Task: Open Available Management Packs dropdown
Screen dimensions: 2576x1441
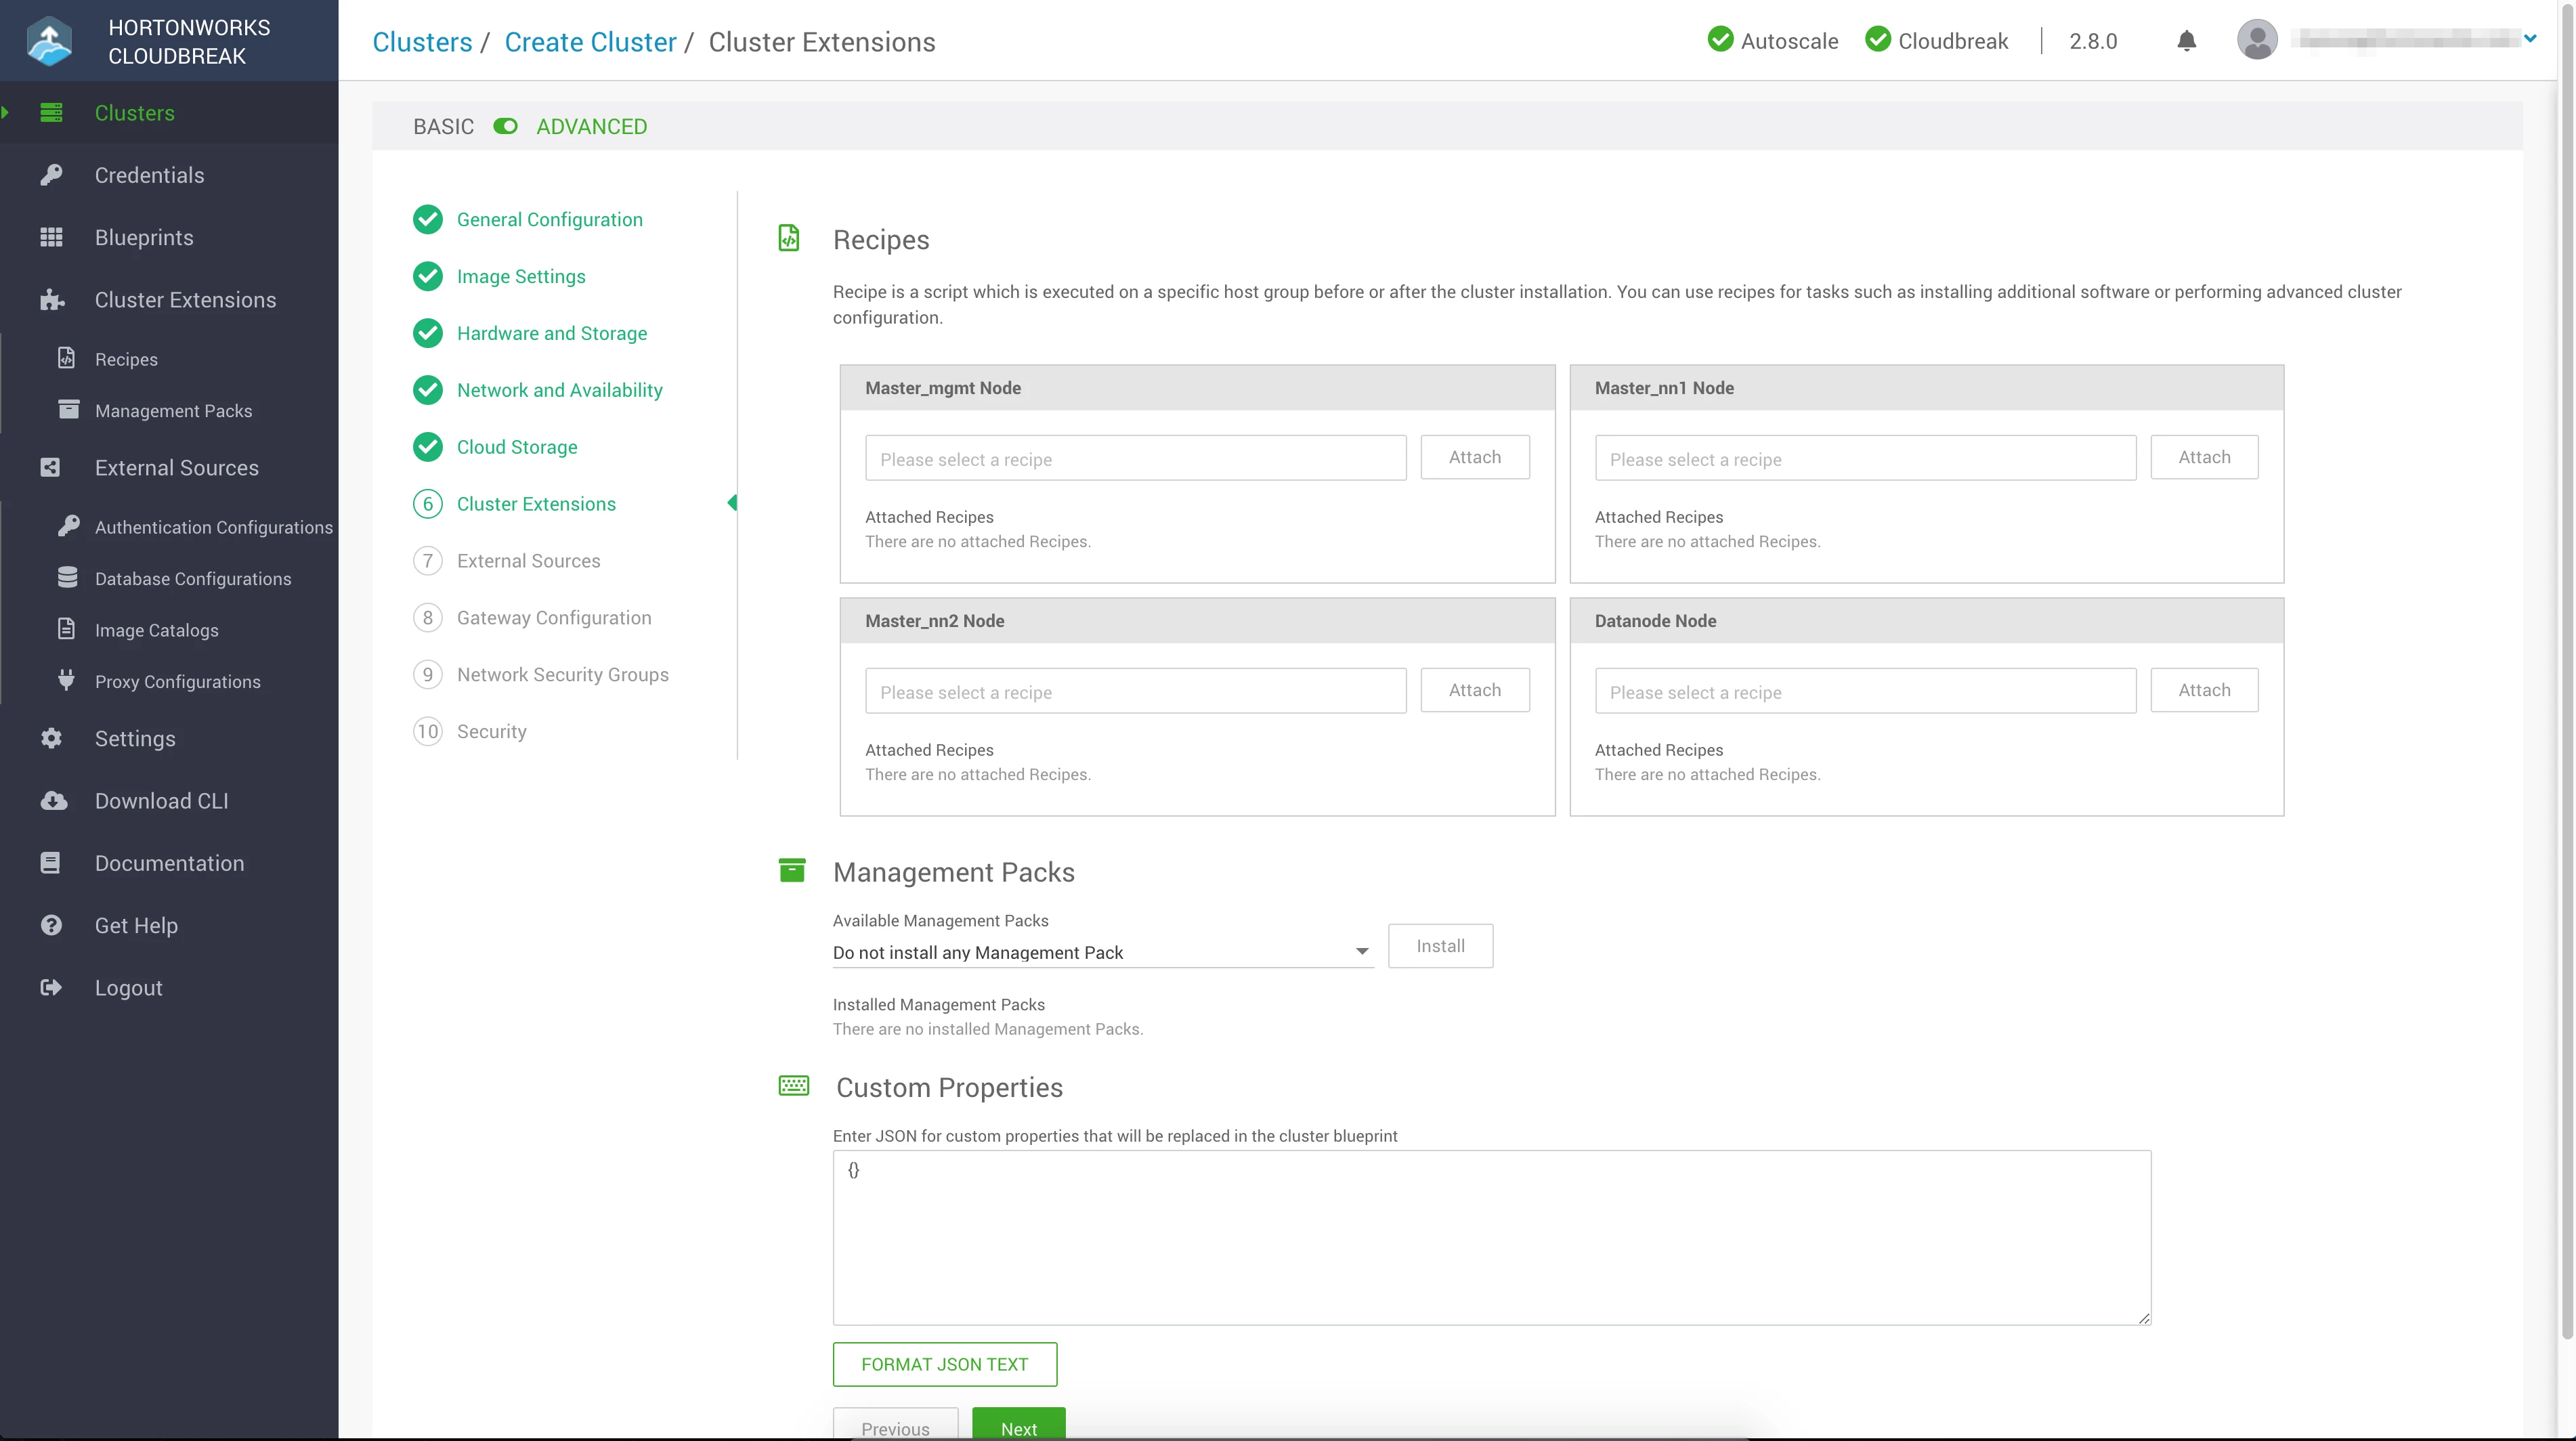Action: (1102, 952)
